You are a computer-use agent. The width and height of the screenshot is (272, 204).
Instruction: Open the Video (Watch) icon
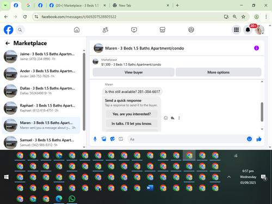[134, 30]
